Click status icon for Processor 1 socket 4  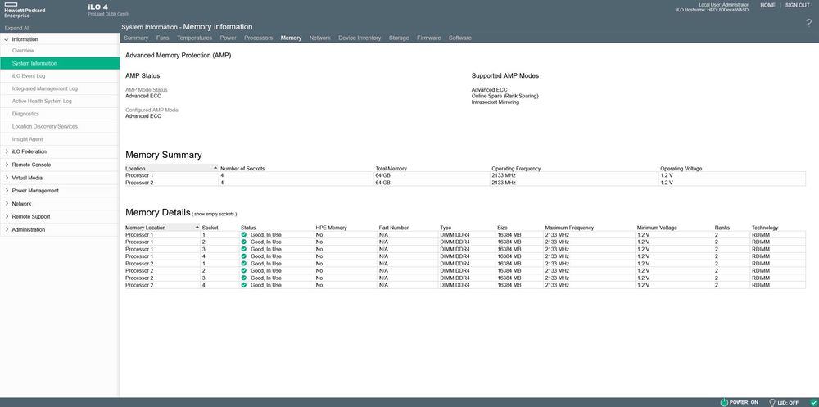pyautogui.click(x=243, y=256)
